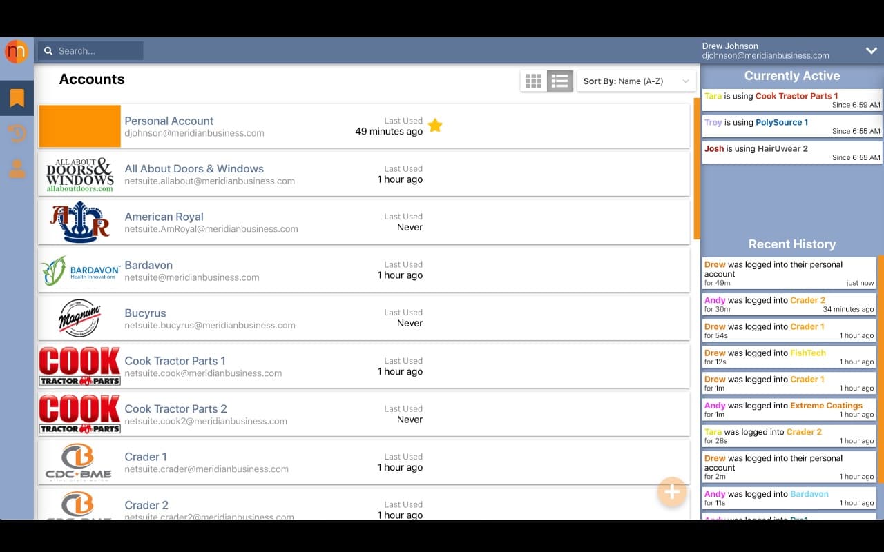Click the Magnum logo for Bucyrus

[80, 318]
